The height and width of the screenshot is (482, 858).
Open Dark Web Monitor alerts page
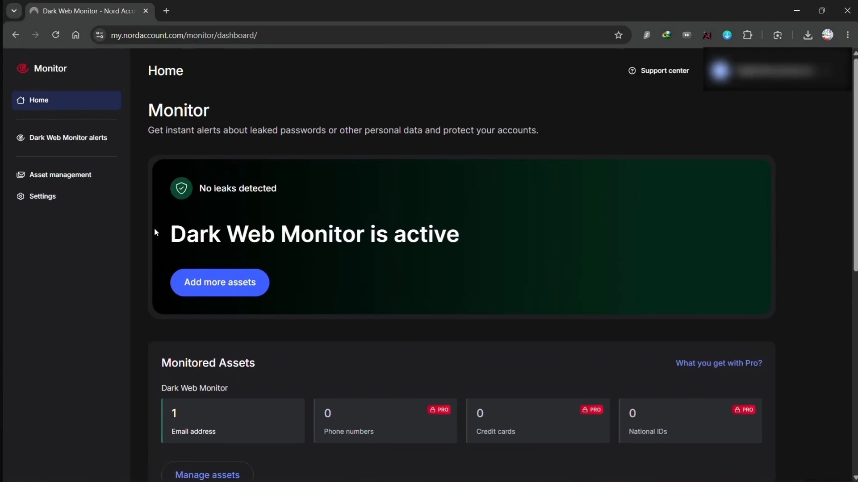[x=66, y=137]
